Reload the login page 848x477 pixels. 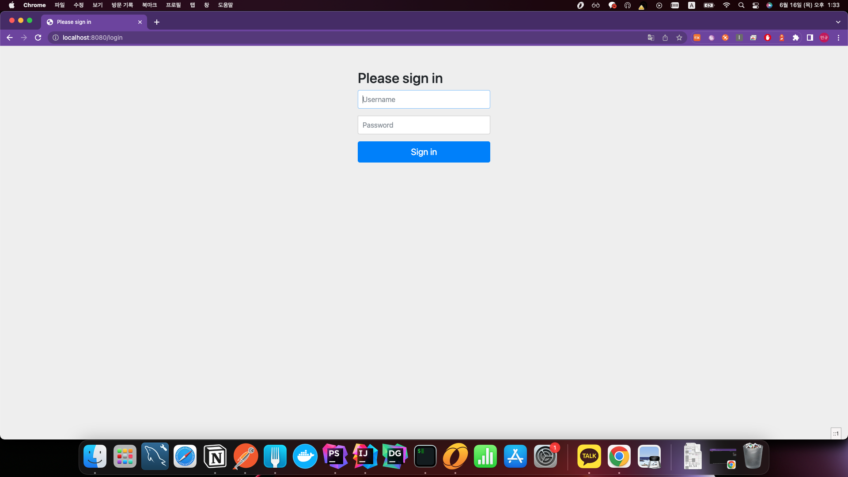38,38
